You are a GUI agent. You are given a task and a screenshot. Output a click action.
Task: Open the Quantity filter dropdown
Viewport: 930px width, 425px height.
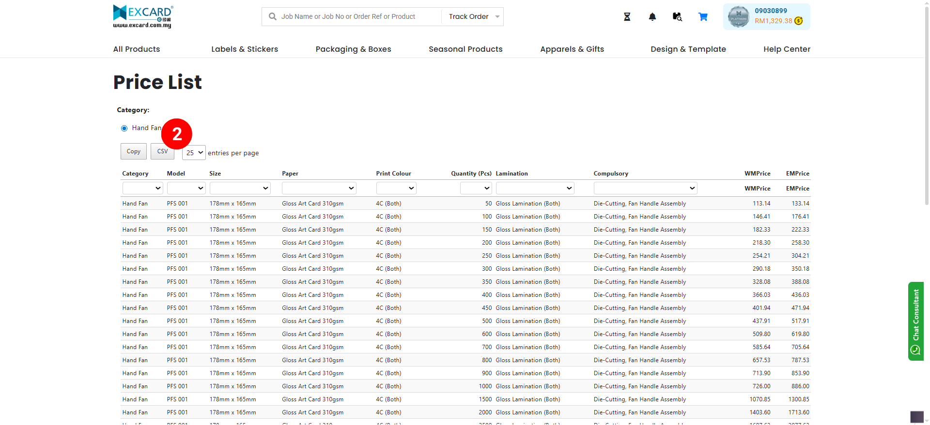[476, 188]
